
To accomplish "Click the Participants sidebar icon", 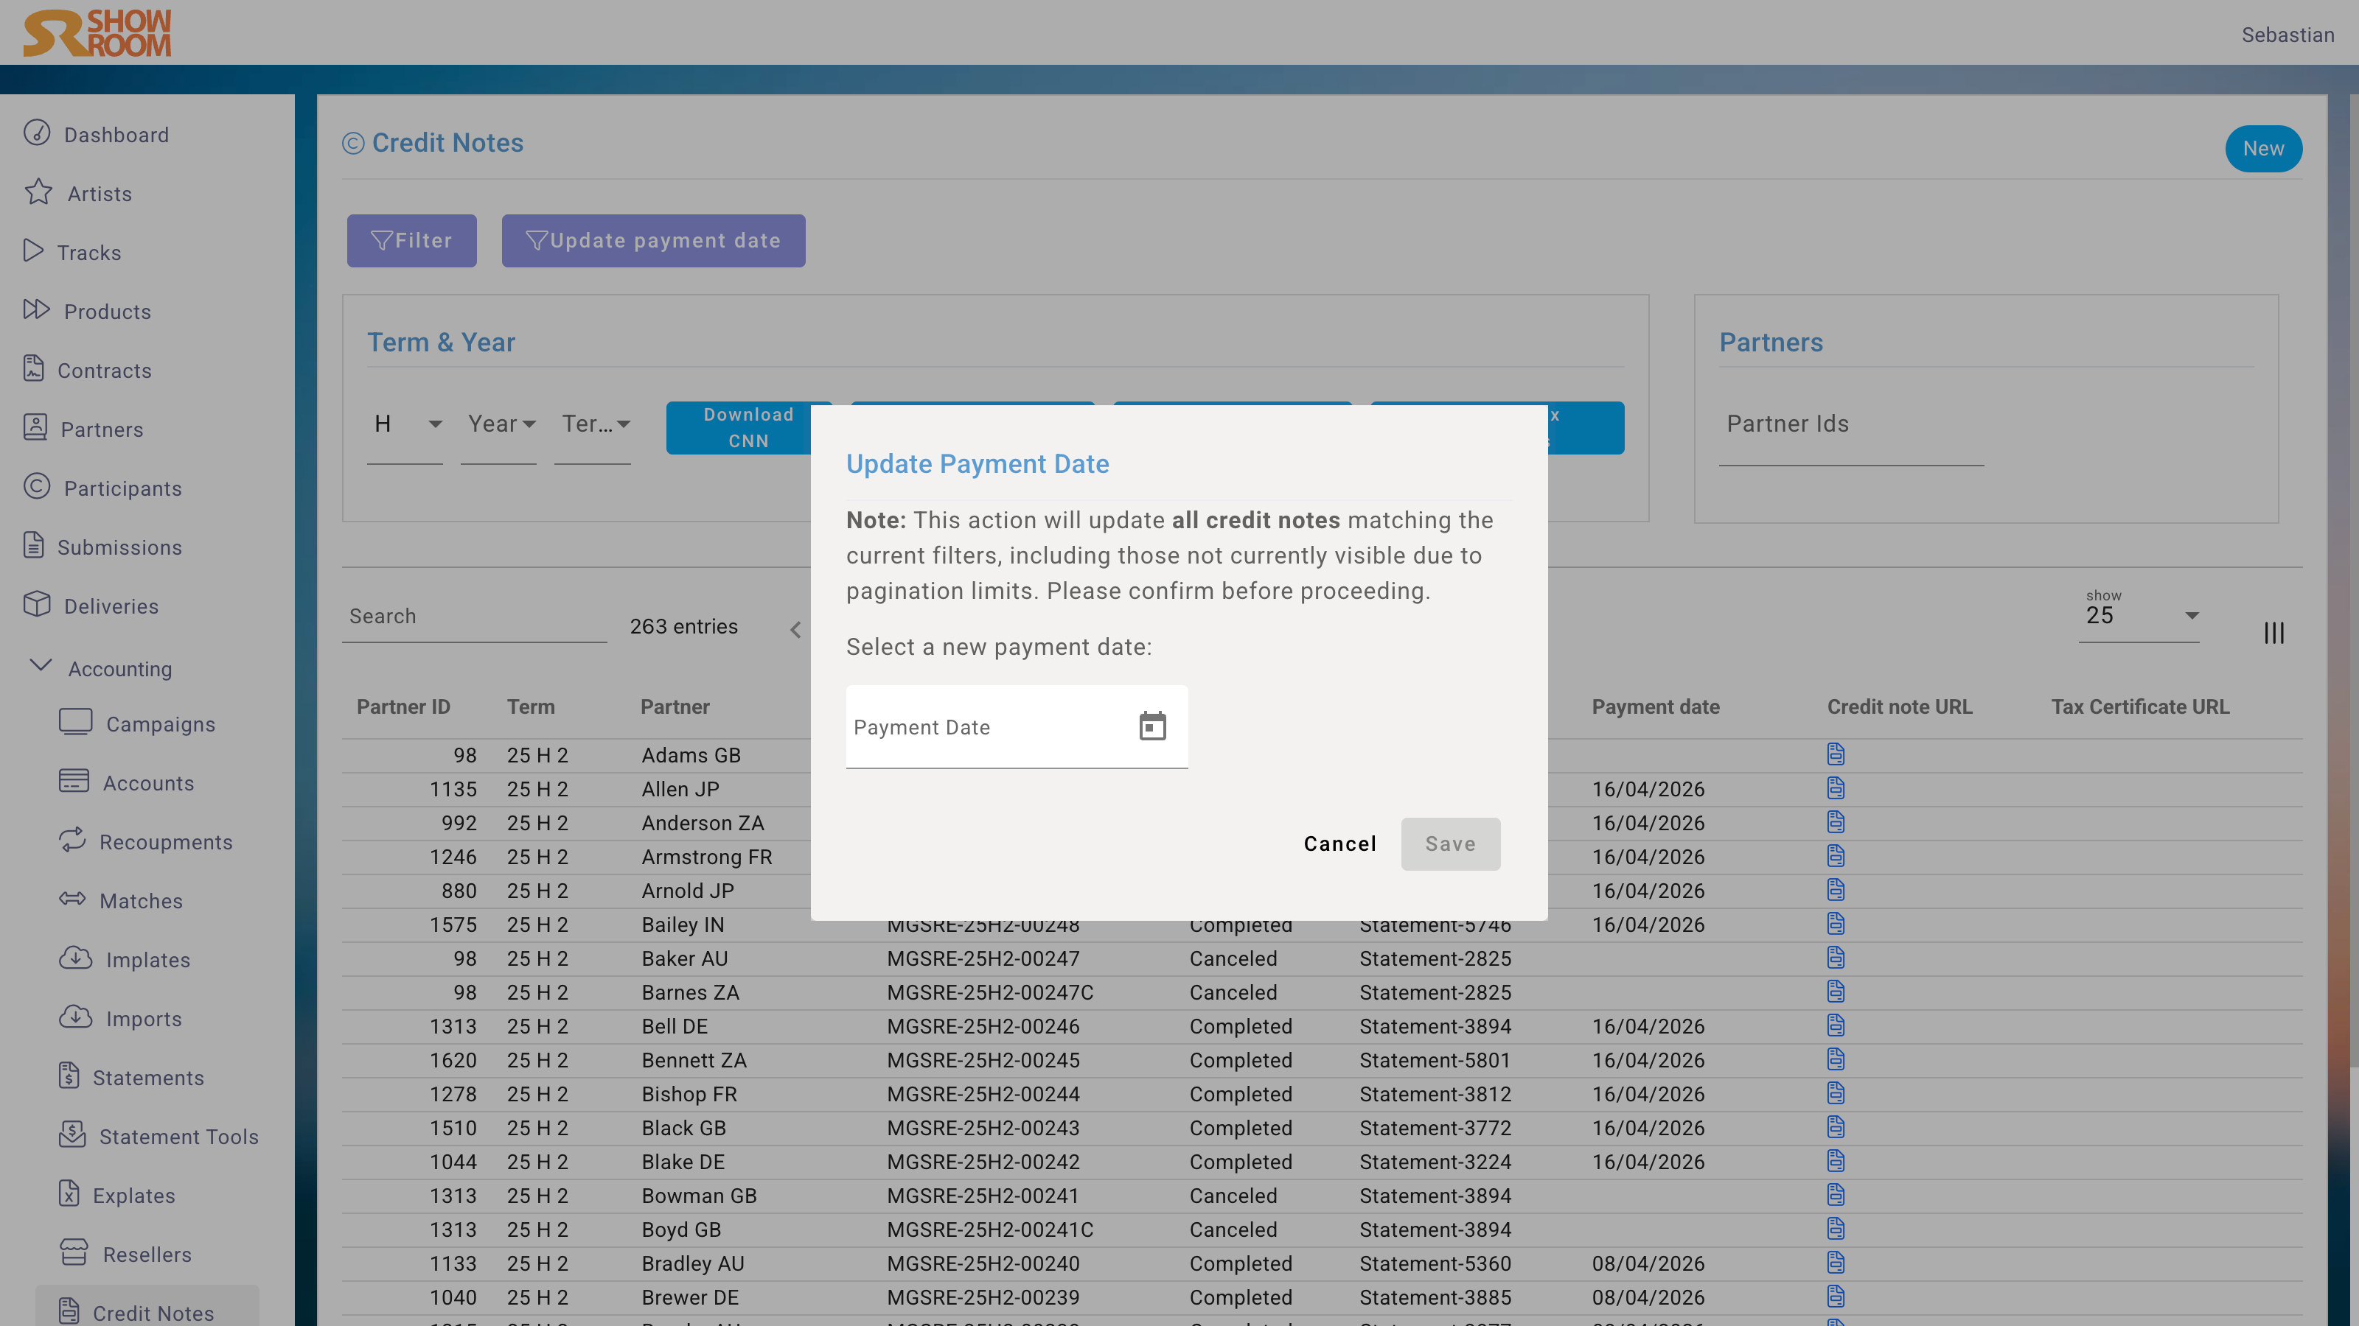I will coord(37,486).
